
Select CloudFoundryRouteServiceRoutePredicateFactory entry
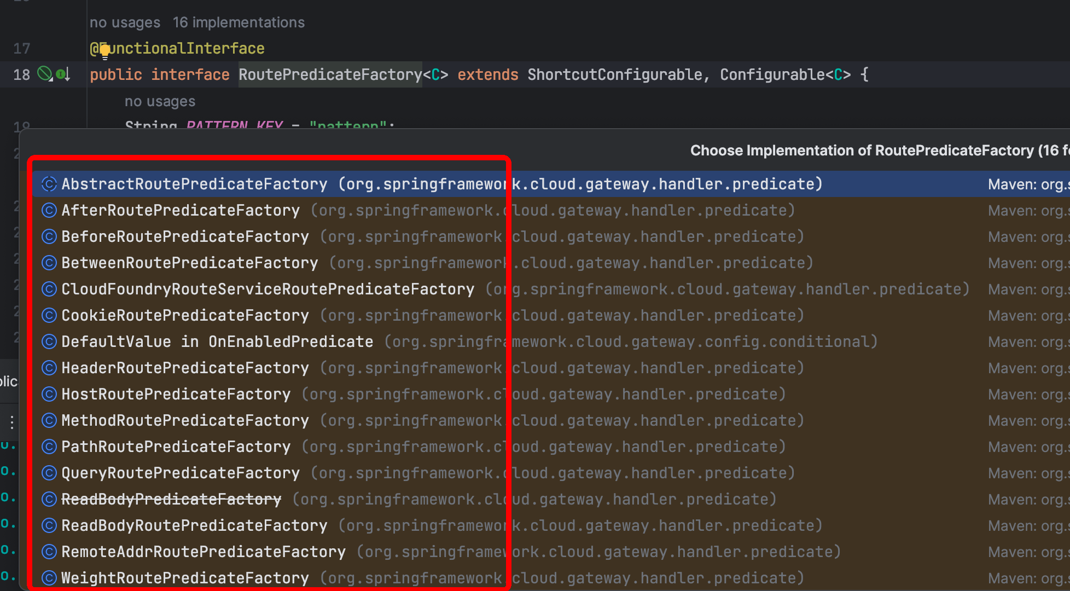click(551, 289)
